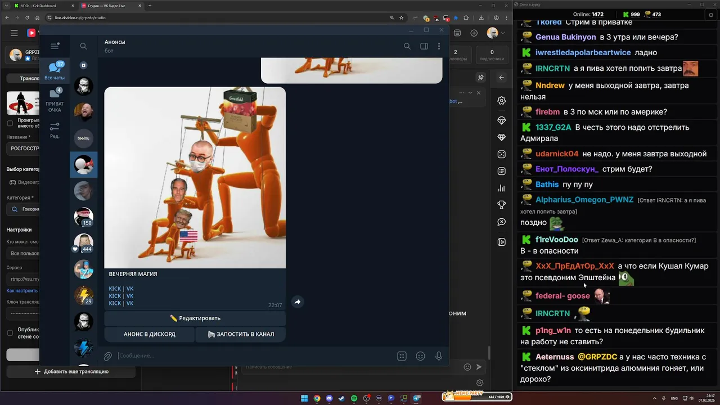This screenshot has height=405, width=720.
Task: Record a voice message with the microphone
Action: click(x=439, y=356)
